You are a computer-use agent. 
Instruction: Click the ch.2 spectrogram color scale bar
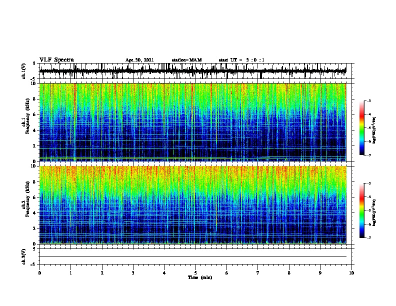point(361,210)
